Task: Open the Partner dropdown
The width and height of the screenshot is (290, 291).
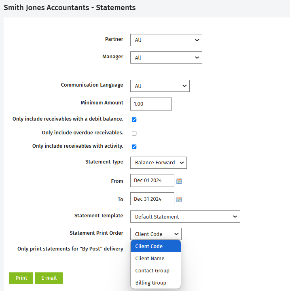Action: pos(166,40)
